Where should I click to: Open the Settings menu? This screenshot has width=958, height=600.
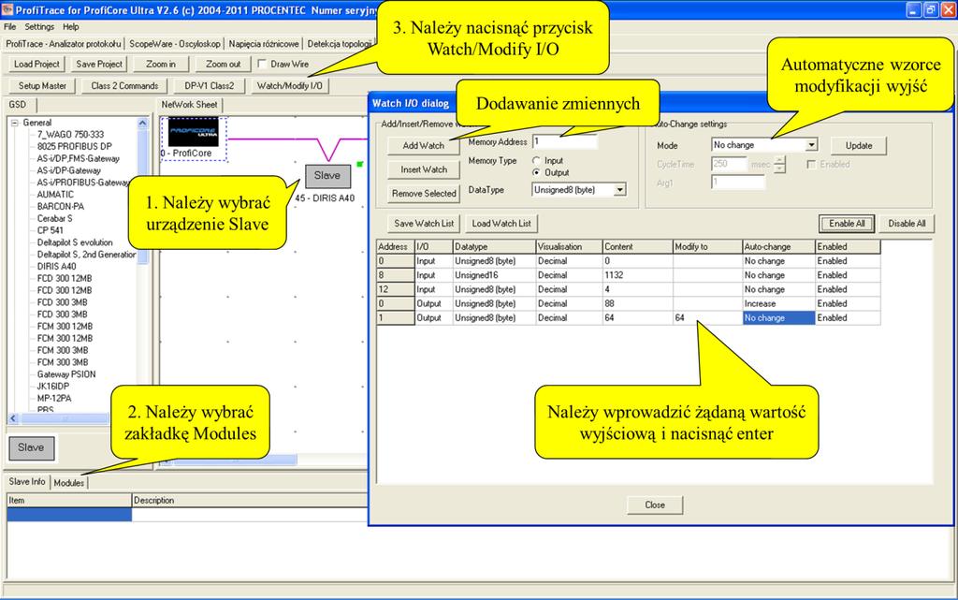(39, 27)
